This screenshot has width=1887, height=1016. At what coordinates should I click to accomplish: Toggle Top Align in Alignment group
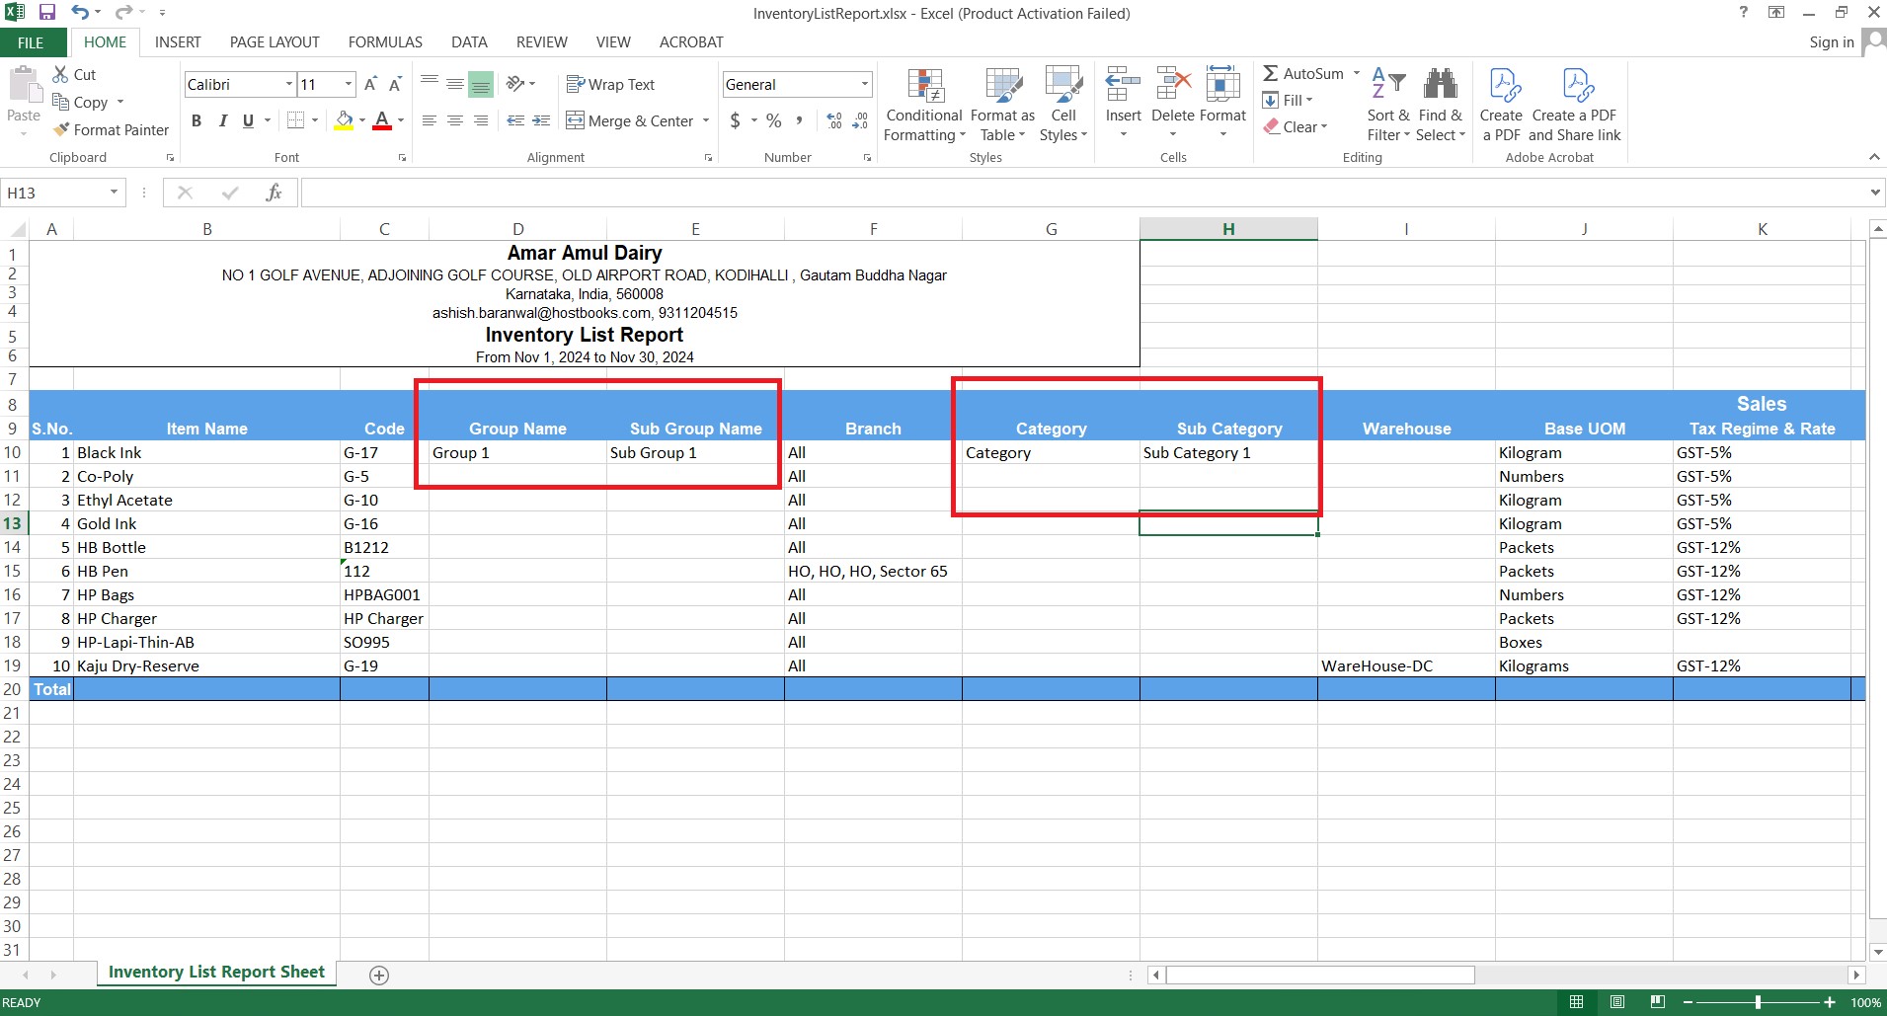[430, 84]
